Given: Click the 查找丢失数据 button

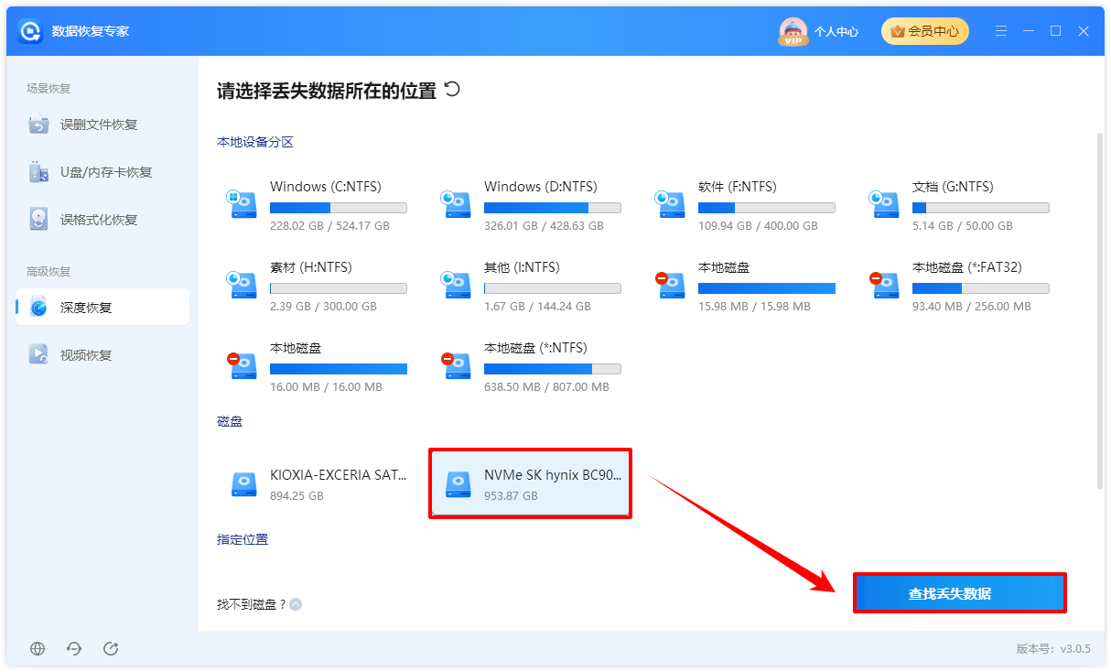Looking at the screenshot, I should pos(960,593).
